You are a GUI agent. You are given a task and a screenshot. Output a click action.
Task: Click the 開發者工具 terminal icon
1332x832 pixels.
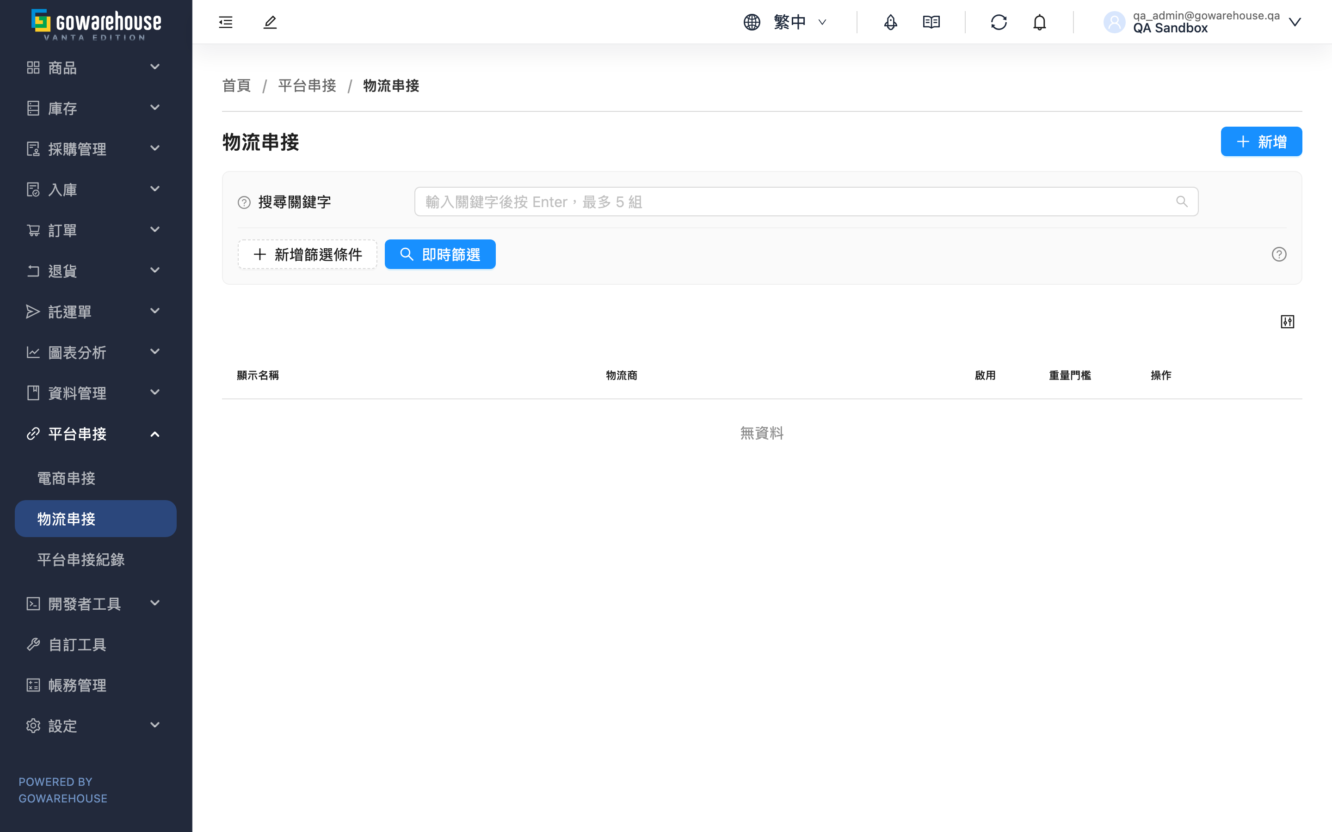(x=33, y=604)
